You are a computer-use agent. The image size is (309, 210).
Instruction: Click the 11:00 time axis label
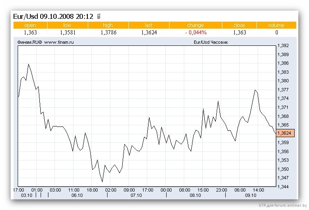coord(74,190)
